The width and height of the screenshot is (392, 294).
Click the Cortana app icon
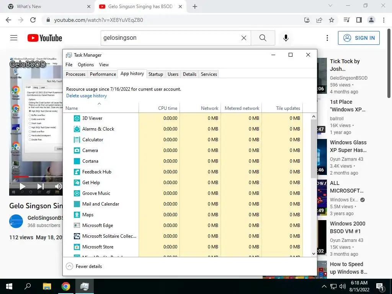pyautogui.click(x=77, y=161)
